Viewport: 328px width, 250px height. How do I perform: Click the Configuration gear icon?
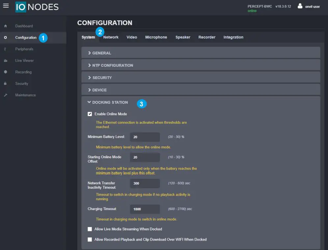pos(5,38)
